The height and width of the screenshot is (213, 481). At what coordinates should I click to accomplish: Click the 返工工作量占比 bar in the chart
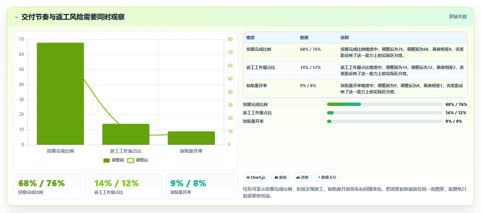126,134
